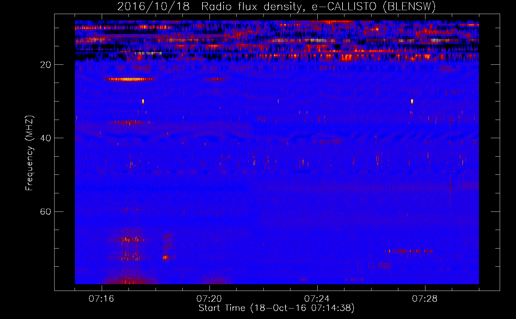Click the 'Frequency (MHZ)' axis title
516x319 pixels.
tap(29, 153)
